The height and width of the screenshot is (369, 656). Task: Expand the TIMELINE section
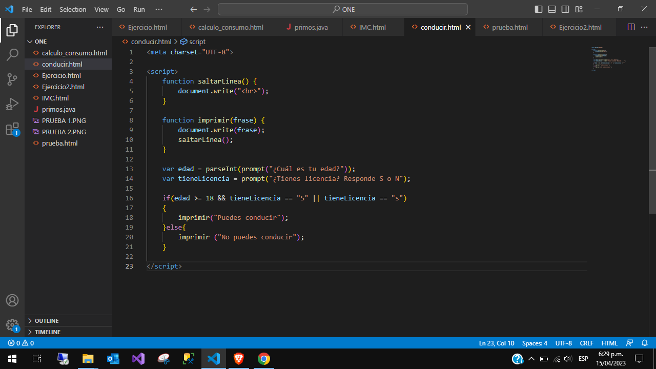[x=68, y=332]
